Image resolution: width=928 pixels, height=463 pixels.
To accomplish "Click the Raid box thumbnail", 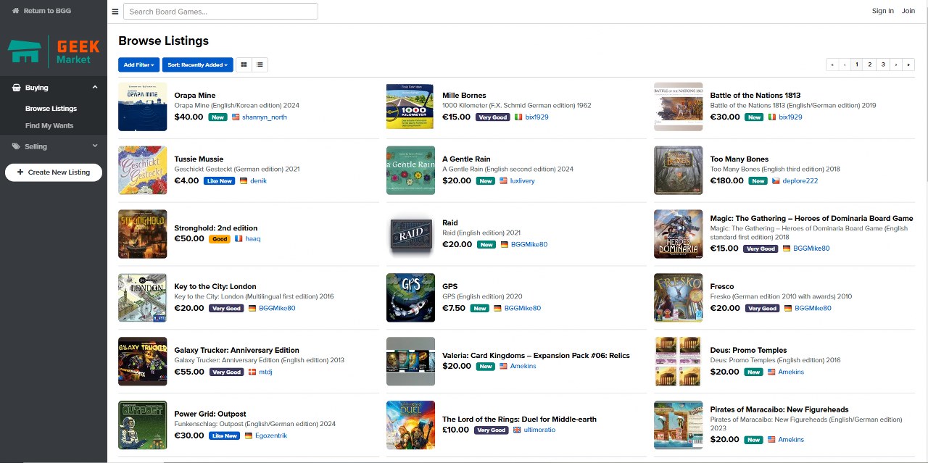I will (x=410, y=234).
